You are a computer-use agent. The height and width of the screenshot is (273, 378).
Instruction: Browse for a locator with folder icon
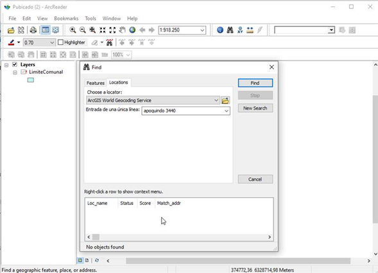(225, 100)
